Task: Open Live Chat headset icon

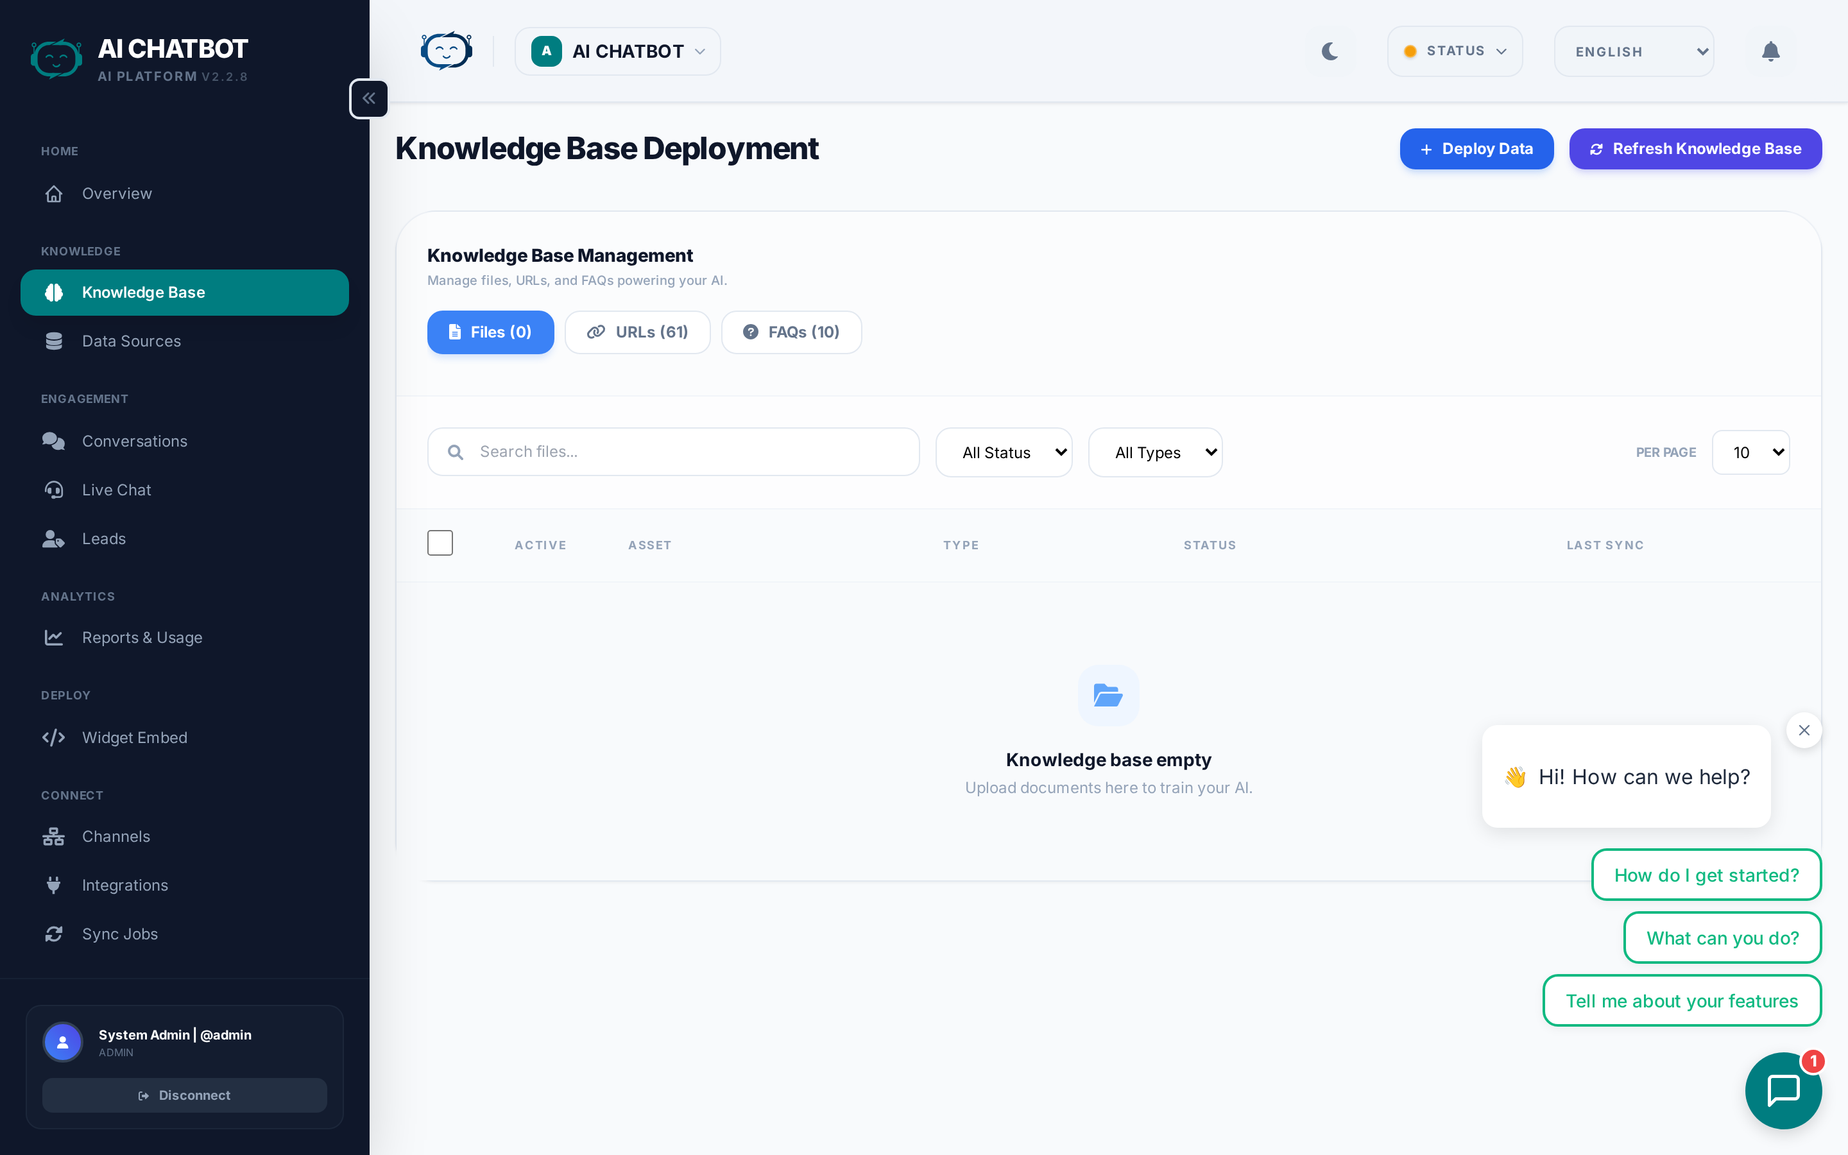Action: click(53, 490)
